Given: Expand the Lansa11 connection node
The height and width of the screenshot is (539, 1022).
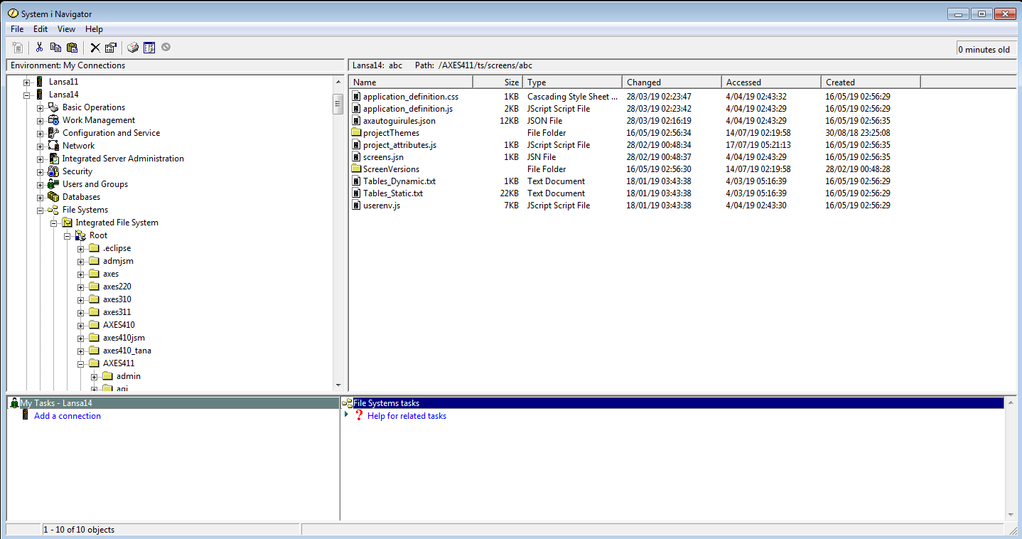Looking at the screenshot, I should click(27, 82).
